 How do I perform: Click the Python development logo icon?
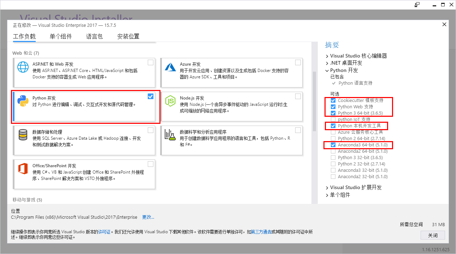(x=23, y=101)
